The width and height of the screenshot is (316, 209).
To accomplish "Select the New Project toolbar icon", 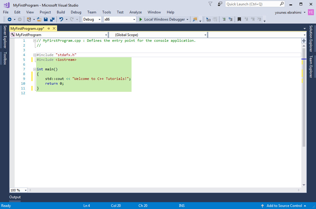I will pyautogui.click(x=28, y=19).
